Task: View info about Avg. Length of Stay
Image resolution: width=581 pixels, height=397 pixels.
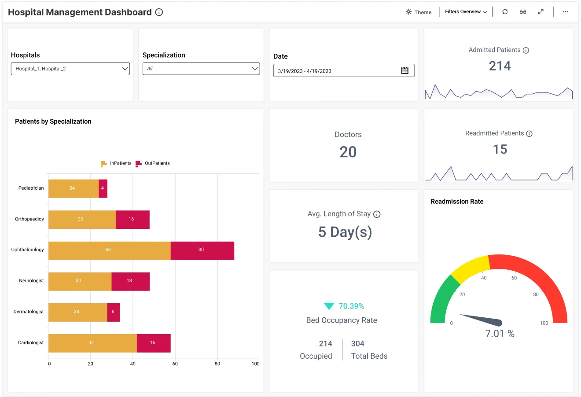Action: point(377,214)
